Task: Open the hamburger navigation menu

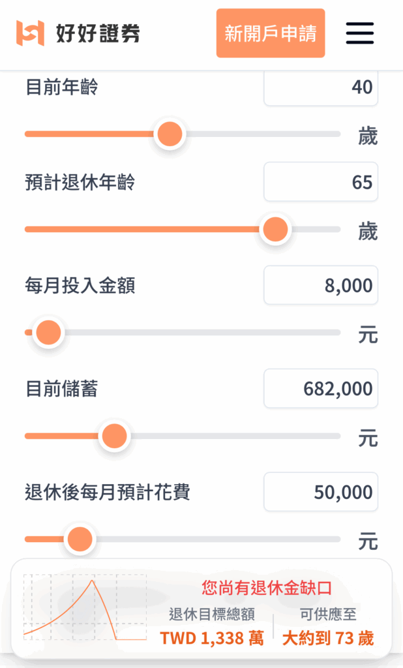Action: [x=359, y=33]
